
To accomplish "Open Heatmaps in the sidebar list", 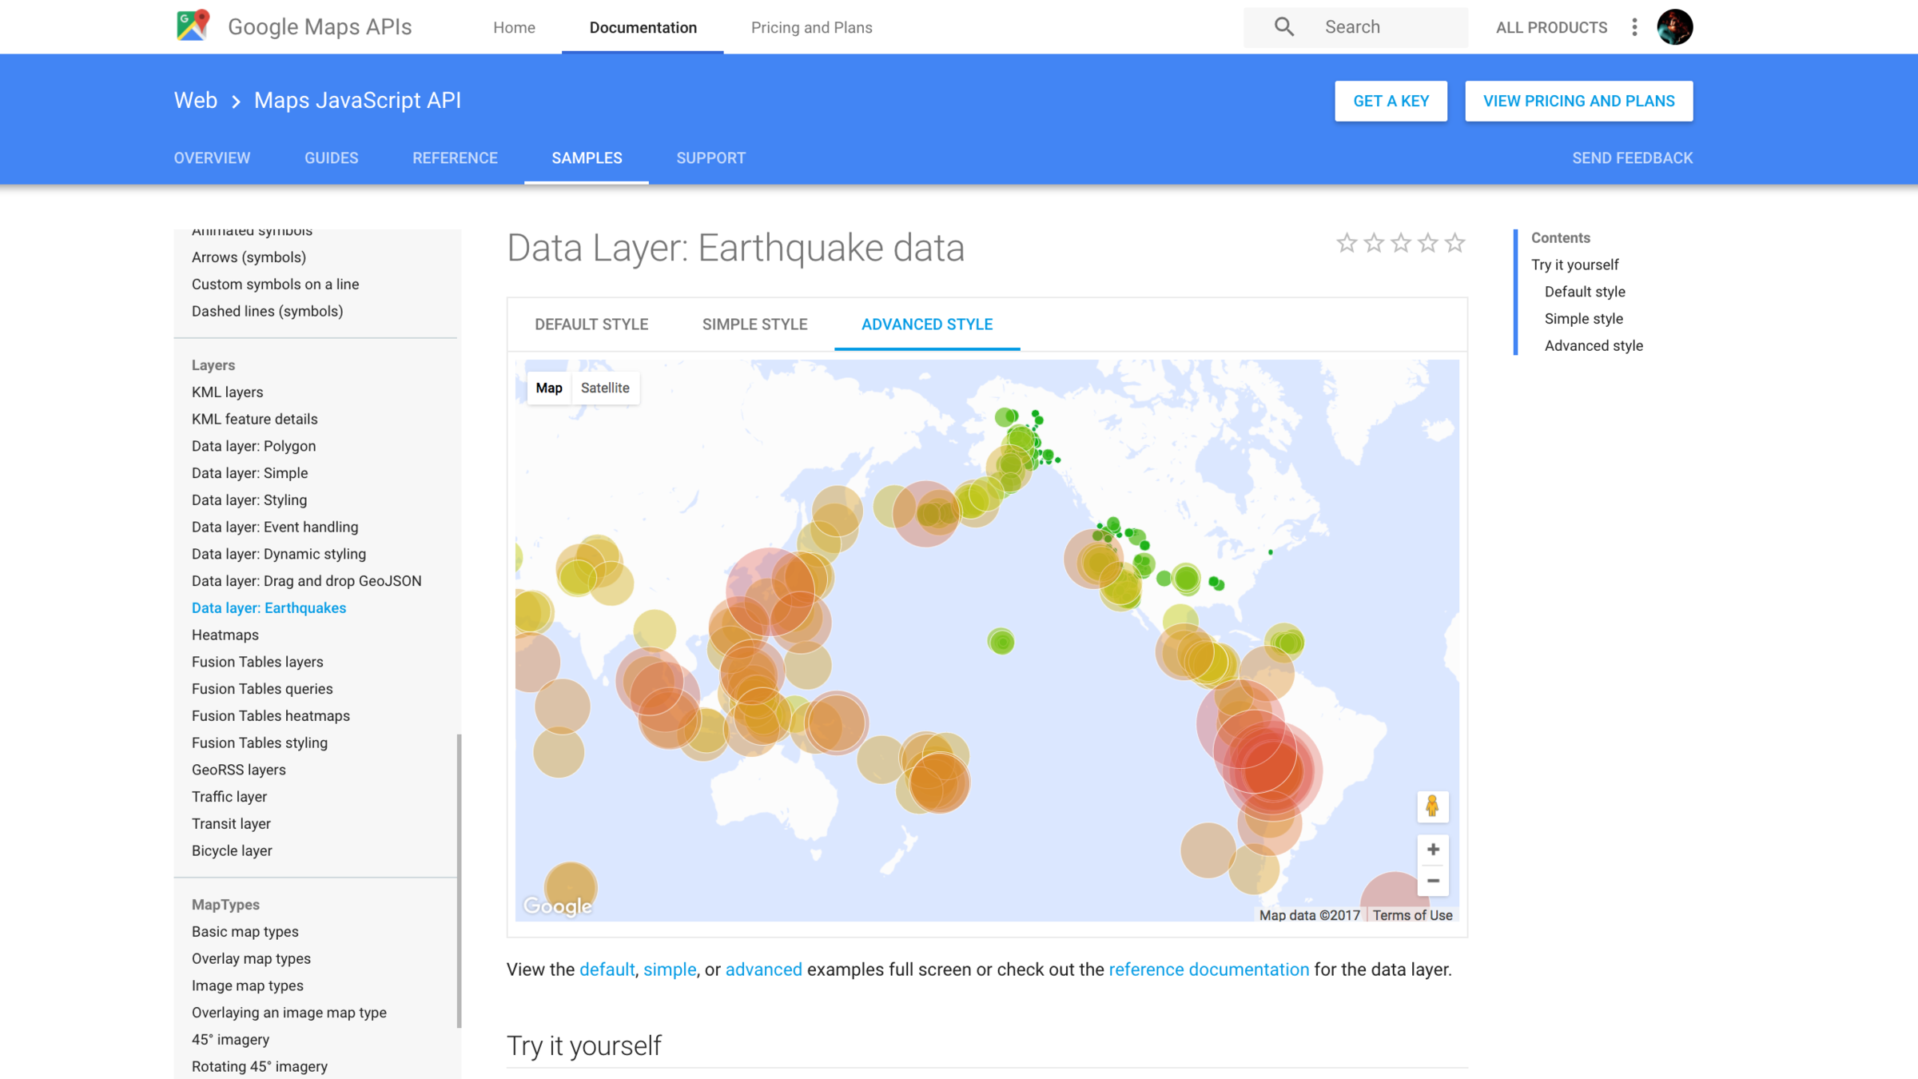I will point(225,635).
